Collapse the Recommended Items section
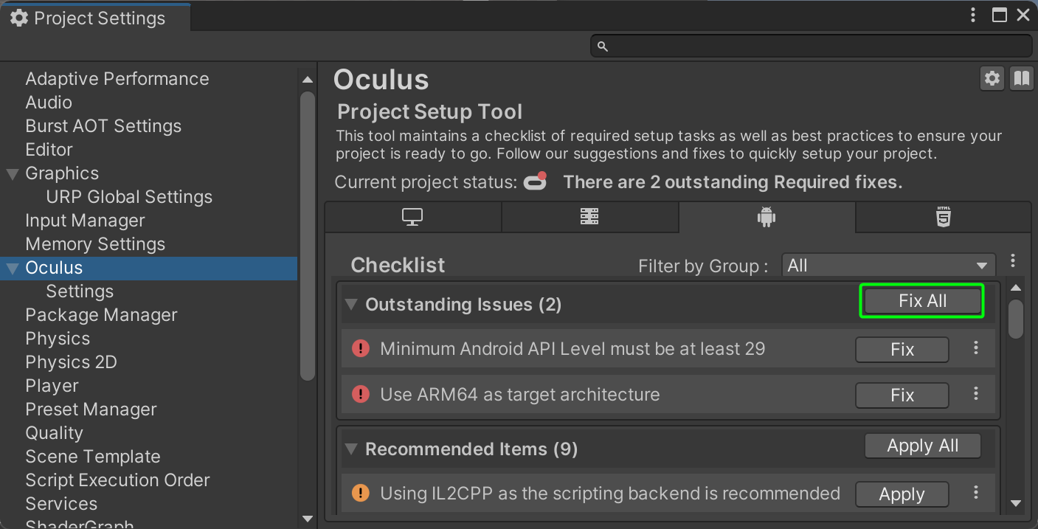The height and width of the screenshot is (529, 1038). (351, 449)
